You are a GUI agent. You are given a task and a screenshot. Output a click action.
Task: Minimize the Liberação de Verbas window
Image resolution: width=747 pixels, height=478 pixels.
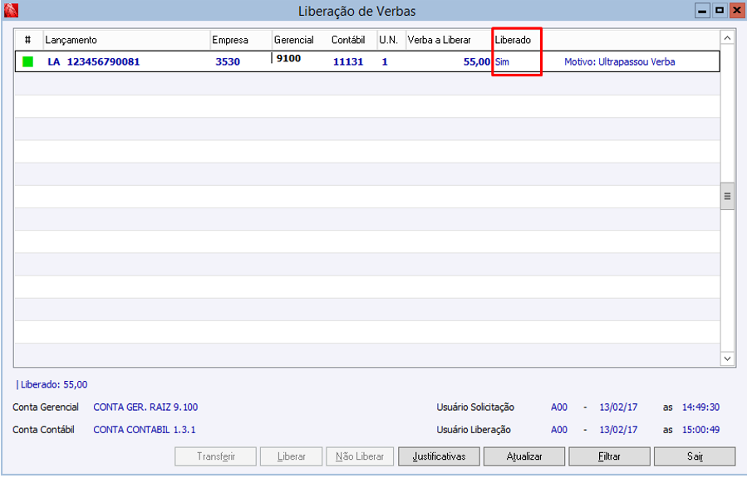click(x=702, y=10)
